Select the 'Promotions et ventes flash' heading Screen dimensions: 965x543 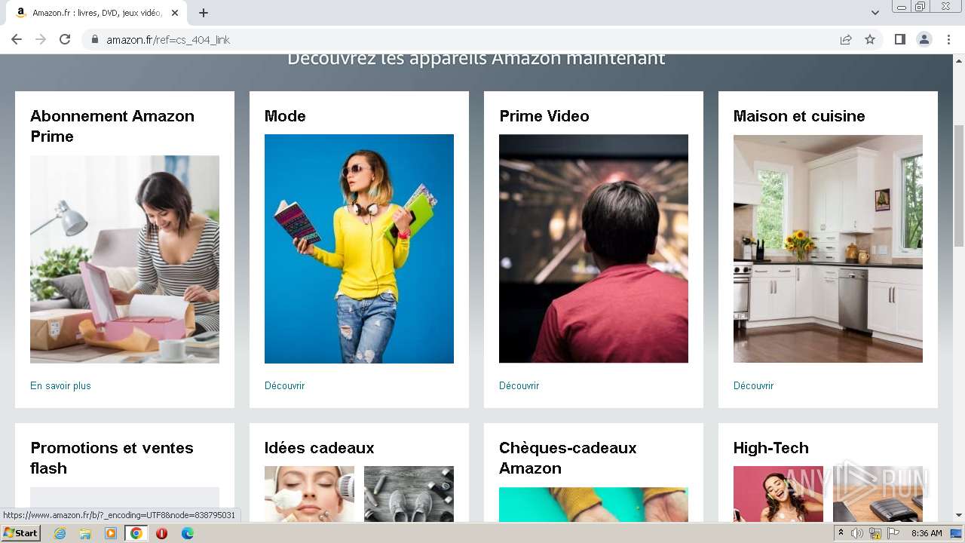pyautogui.click(x=112, y=458)
